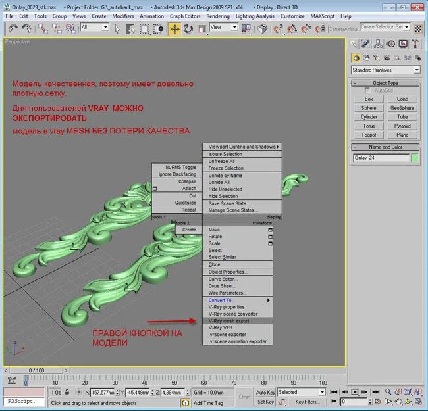The height and width of the screenshot is (411, 428).
Task: Expand the Convert To submenu
Action: (238, 300)
